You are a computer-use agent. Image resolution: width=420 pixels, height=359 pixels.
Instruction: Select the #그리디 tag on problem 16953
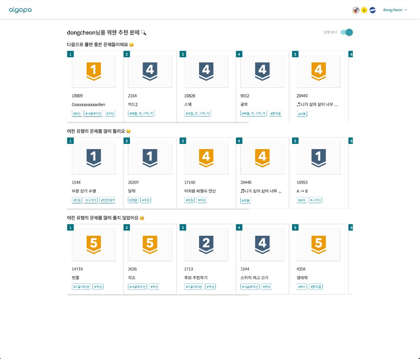[x=315, y=200]
